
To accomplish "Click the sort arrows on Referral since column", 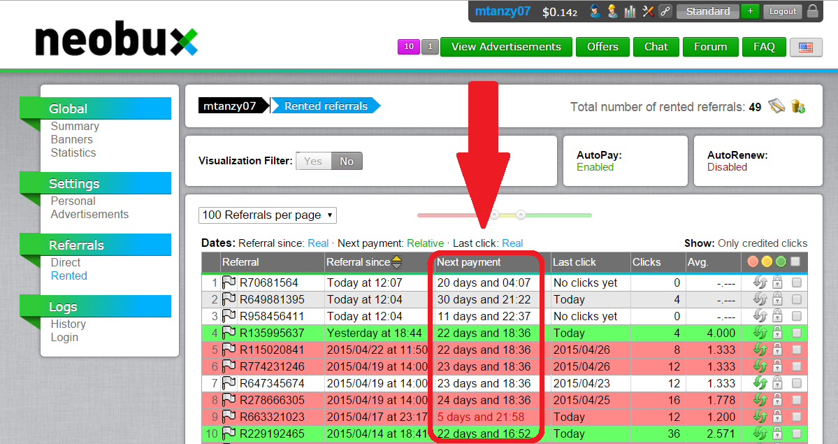I will (396, 262).
